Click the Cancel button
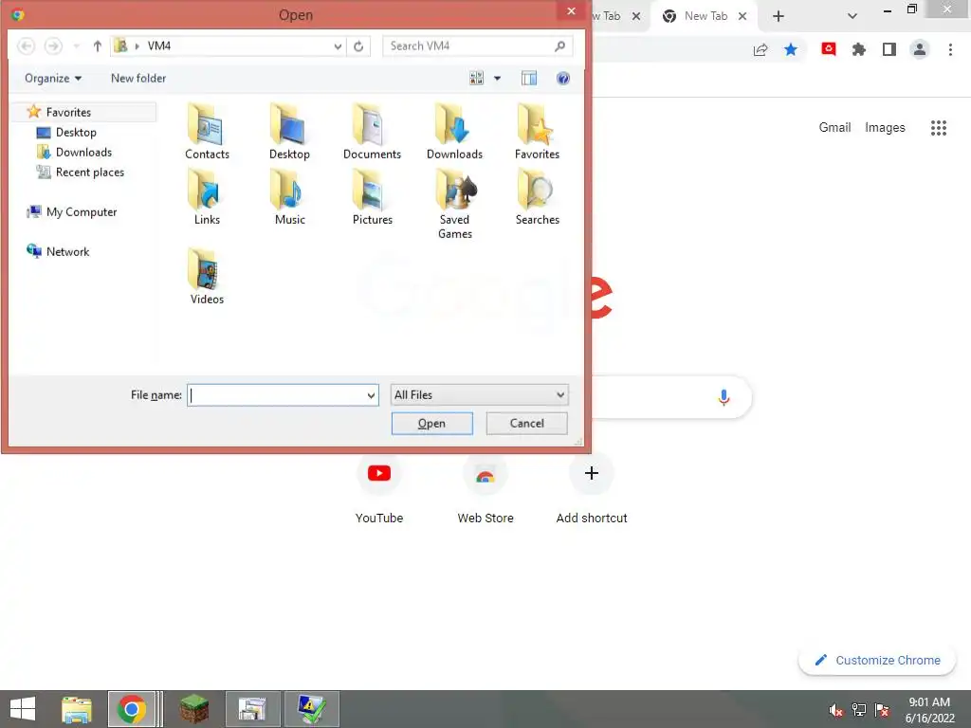 tap(526, 424)
